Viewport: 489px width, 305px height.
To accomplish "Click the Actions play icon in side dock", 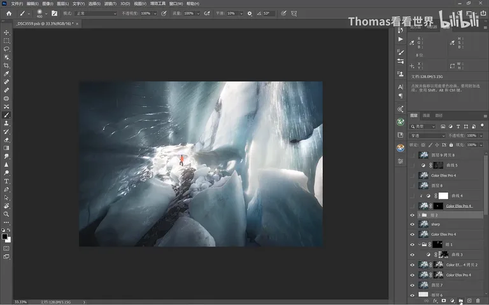I will (400, 39).
